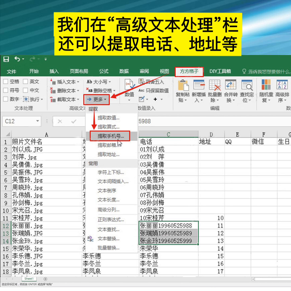Click the formula bar confirm checkmark icon
The height and width of the screenshot is (291, 291).
pos(74,121)
